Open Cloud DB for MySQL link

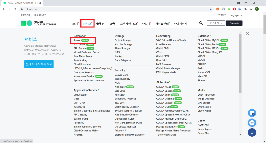(x=208, y=41)
